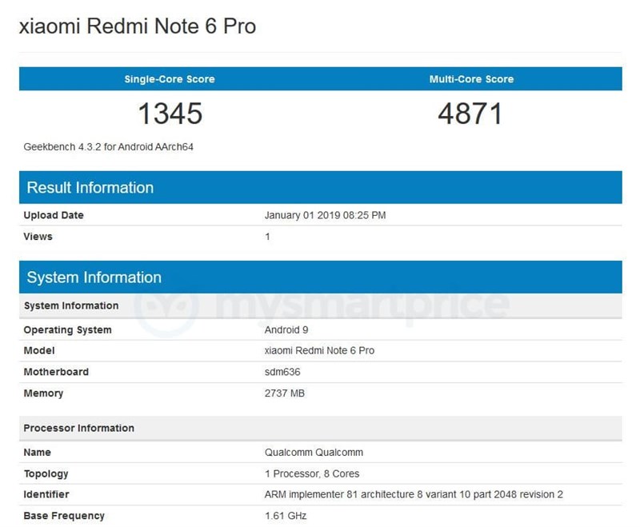640x527 pixels.
Task: Select the value 1 Processor, 8 Cores
Action: (x=312, y=473)
